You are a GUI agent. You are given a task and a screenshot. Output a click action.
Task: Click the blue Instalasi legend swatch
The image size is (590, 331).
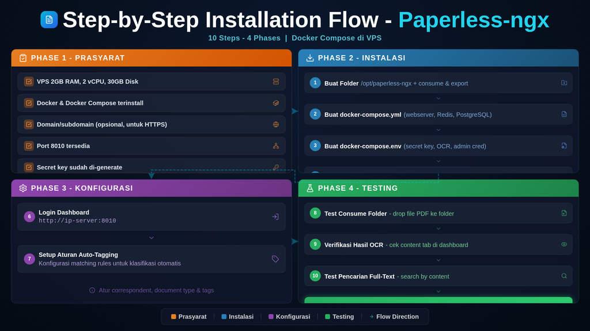(x=224, y=317)
